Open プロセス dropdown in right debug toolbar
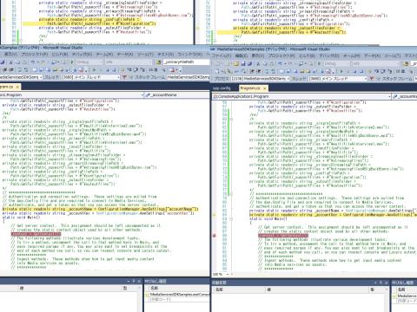Screen dimensions: 417x312 tap(260, 79)
